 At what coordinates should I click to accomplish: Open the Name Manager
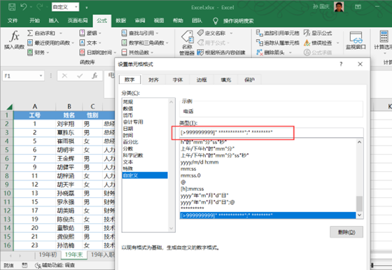[x=187, y=43]
